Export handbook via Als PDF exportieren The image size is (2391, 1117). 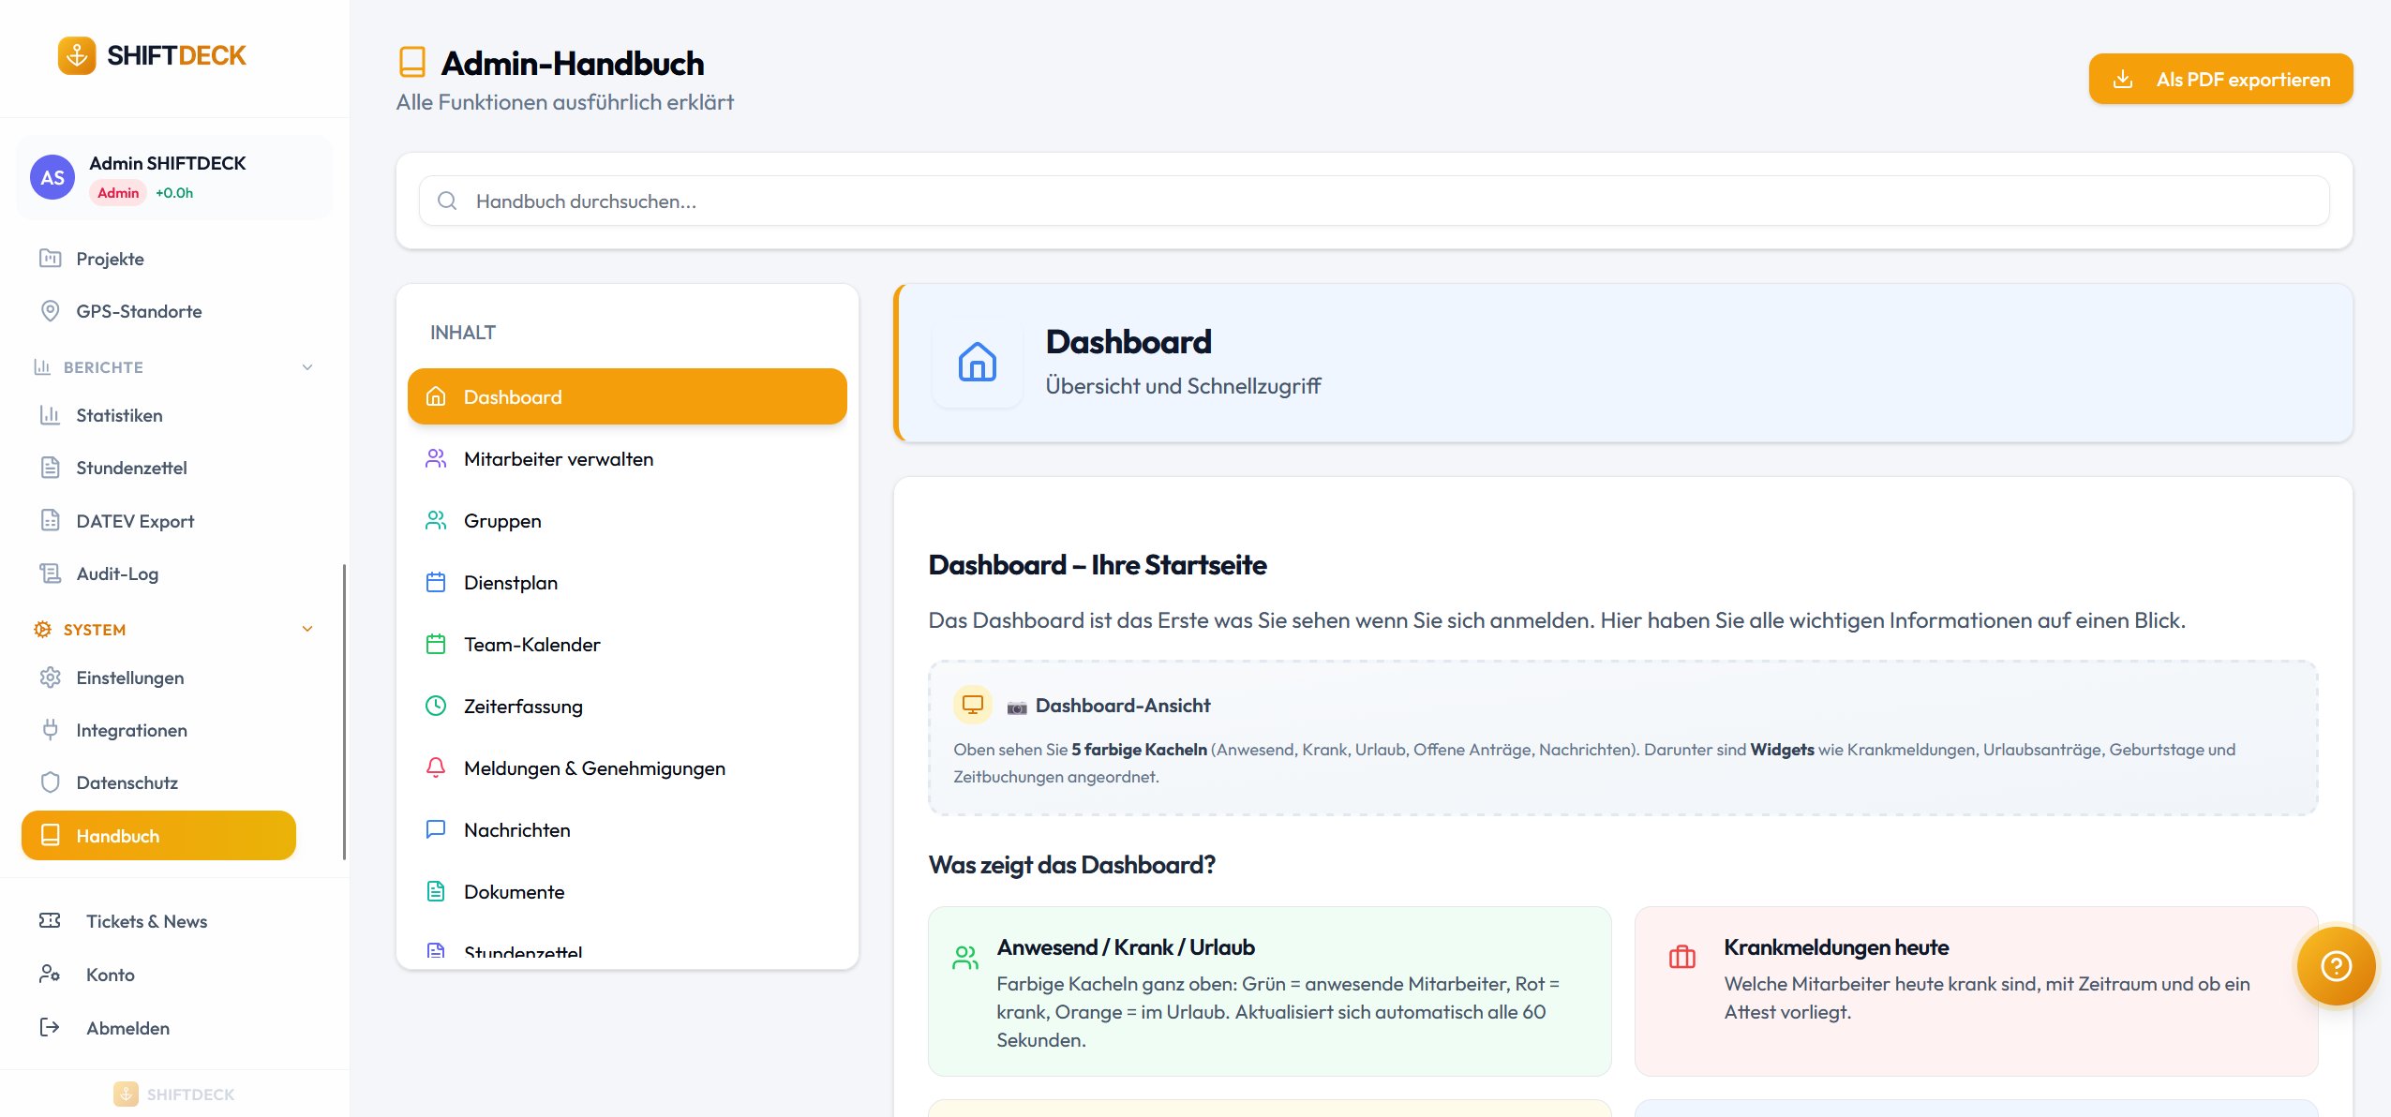(2219, 80)
